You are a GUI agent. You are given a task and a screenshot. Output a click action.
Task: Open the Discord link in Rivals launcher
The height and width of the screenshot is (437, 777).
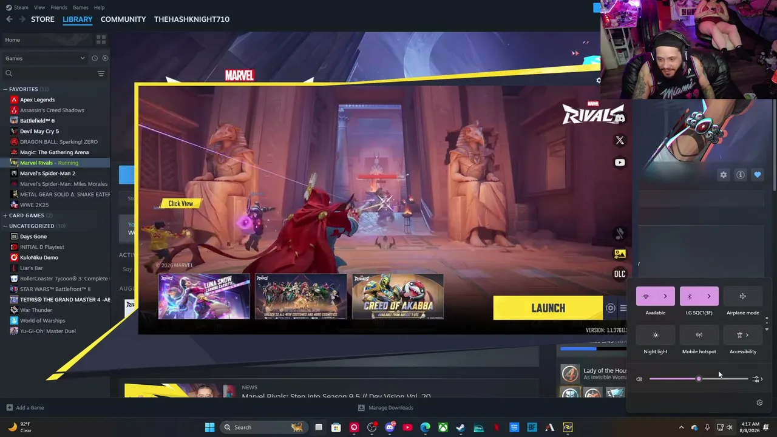point(620,119)
